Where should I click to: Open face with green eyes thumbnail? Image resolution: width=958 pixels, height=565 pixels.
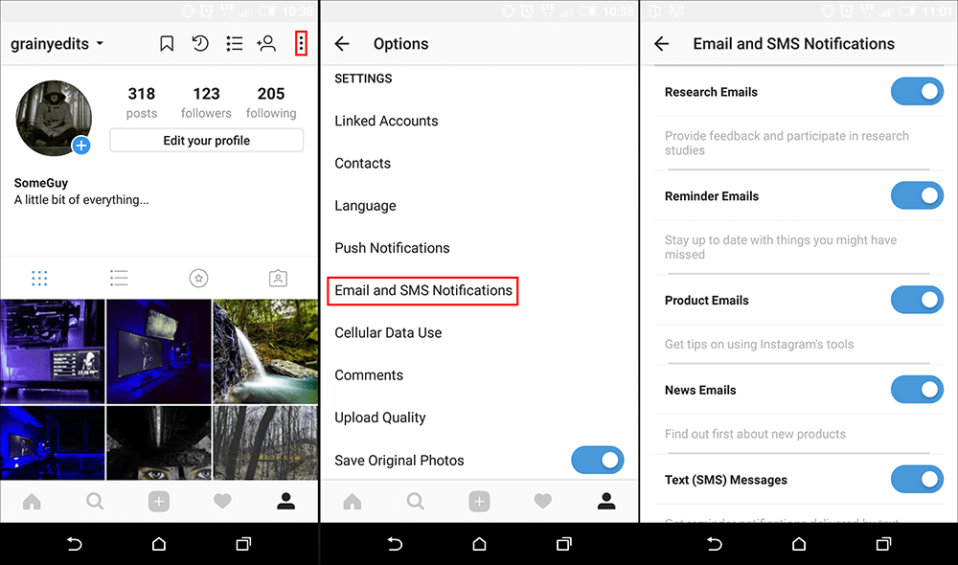pyautogui.click(x=159, y=442)
